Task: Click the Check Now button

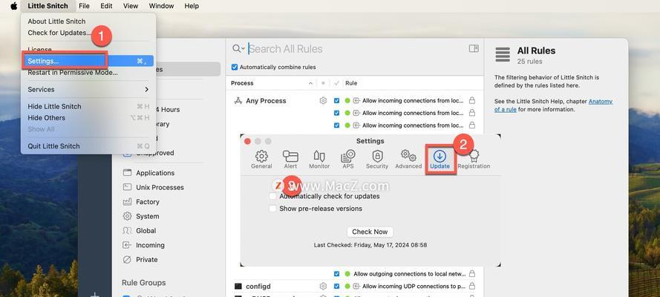Action: pyautogui.click(x=370, y=232)
